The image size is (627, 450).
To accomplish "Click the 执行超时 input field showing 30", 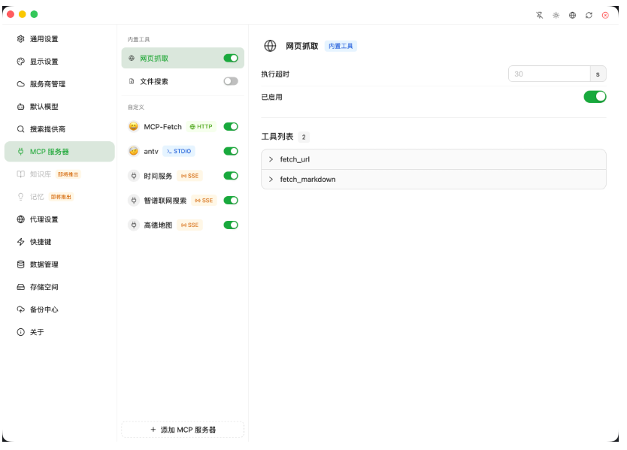I will [x=550, y=74].
